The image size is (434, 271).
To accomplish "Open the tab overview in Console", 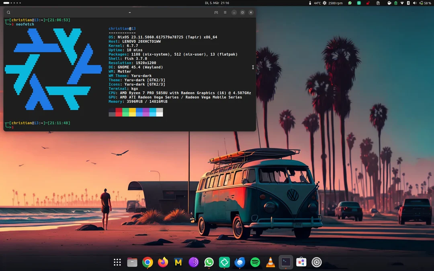I will (216, 12).
